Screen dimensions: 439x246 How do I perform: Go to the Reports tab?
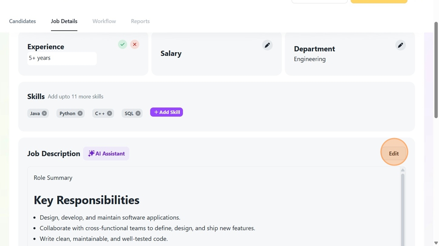[140, 21]
